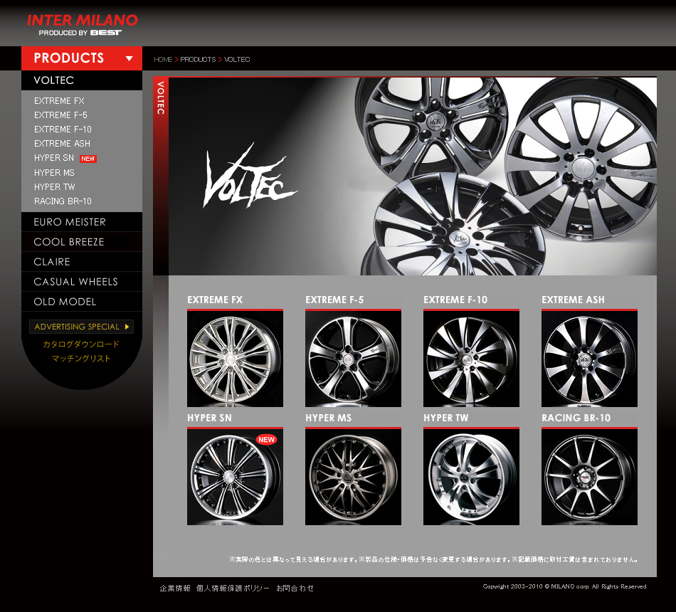Click the INTER MILANO logo
The image size is (676, 612).
[83, 25]
